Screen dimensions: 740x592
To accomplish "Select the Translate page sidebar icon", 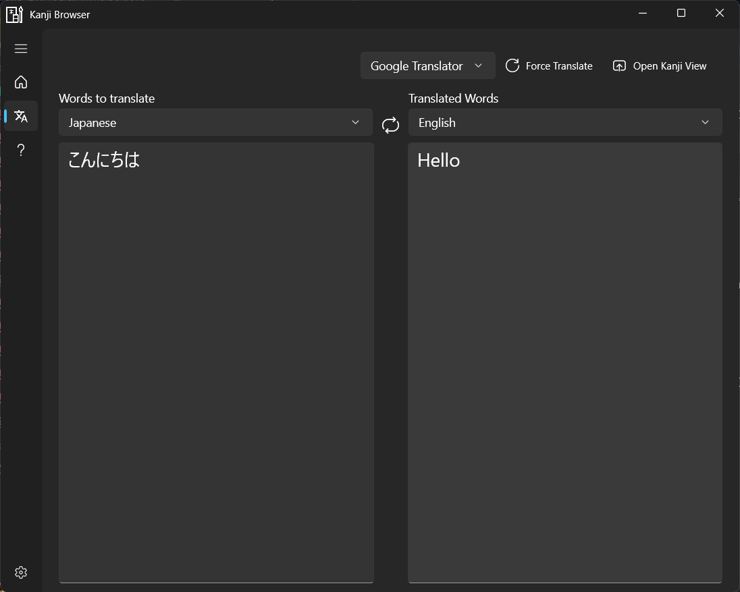I will tap(21, 116).
